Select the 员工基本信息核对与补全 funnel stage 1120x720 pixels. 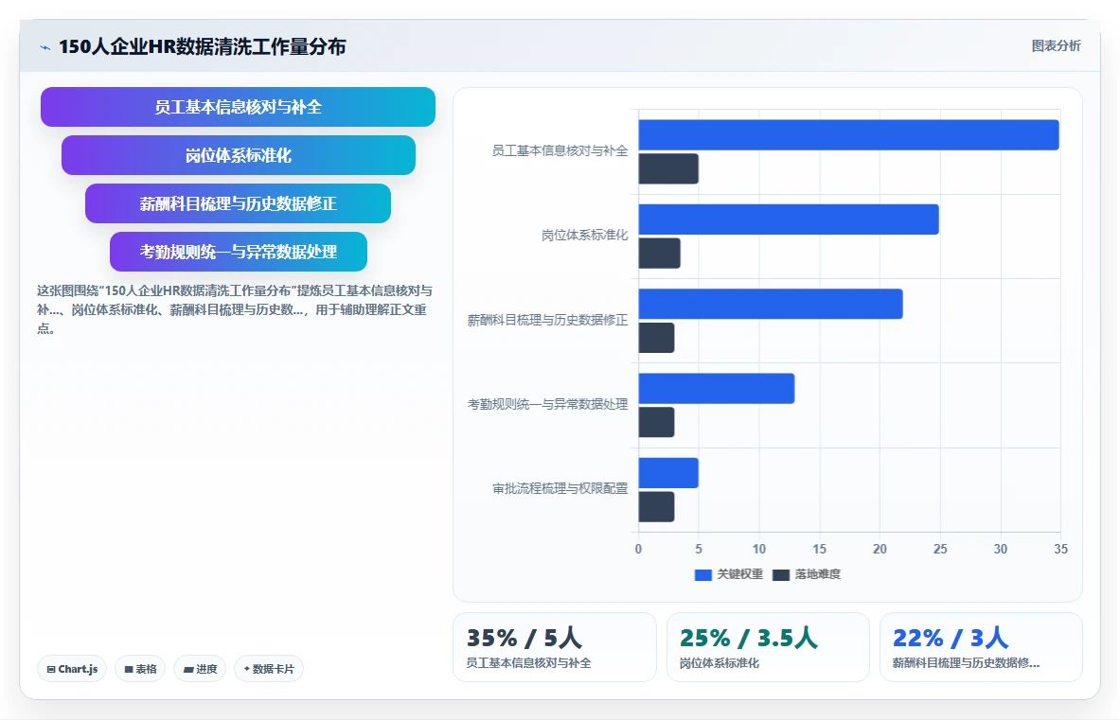[x=238, y=107]
